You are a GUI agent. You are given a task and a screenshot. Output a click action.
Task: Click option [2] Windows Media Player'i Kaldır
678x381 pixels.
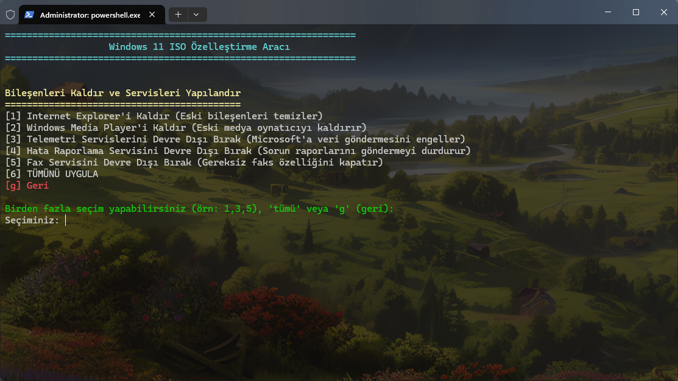(x=186, y=128)
